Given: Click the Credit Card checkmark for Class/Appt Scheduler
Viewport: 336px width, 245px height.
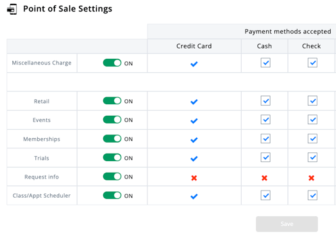Looking at the screenshot, I should pos(194,196).
